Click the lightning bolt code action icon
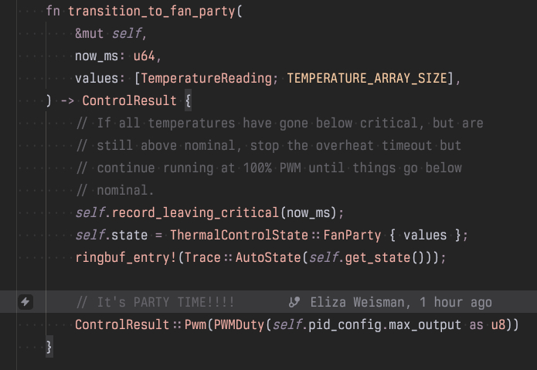The height and width of the screenshot is (370, 537). [25, 302]
